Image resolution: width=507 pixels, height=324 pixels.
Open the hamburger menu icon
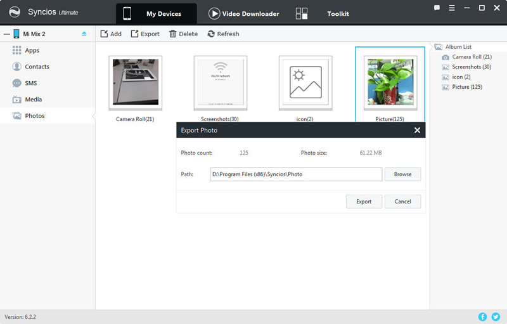(x=452, y=8)
